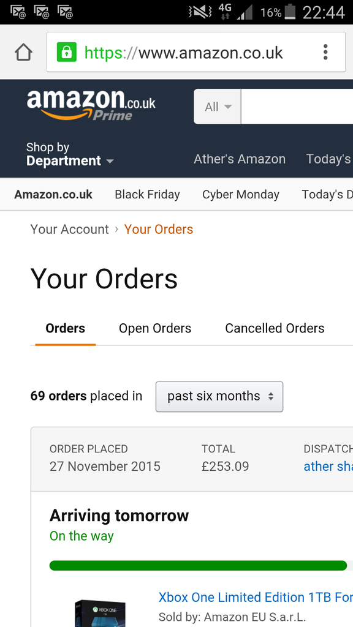Change the past six months filter
The width and height of the screenshot is (353, 627).
tap(219, 396)
